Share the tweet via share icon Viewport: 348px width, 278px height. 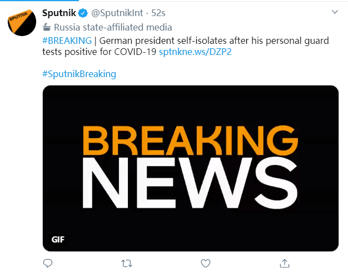click(284, 262)
